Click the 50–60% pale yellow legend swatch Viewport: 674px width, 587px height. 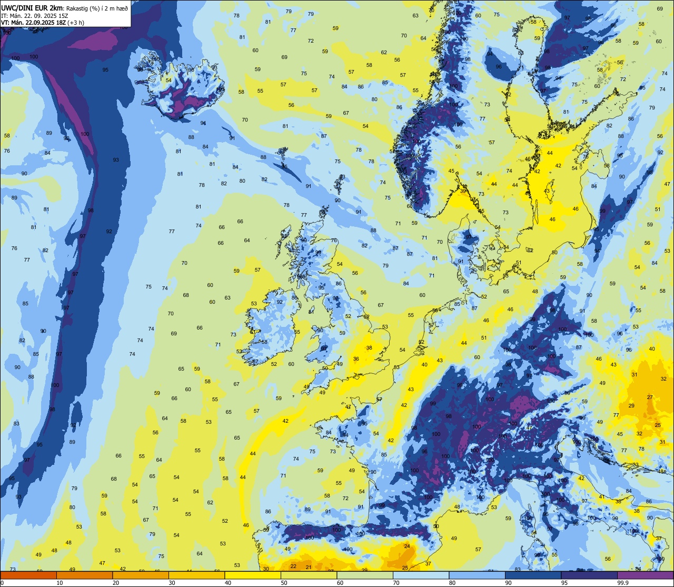[x=309, y=575]
